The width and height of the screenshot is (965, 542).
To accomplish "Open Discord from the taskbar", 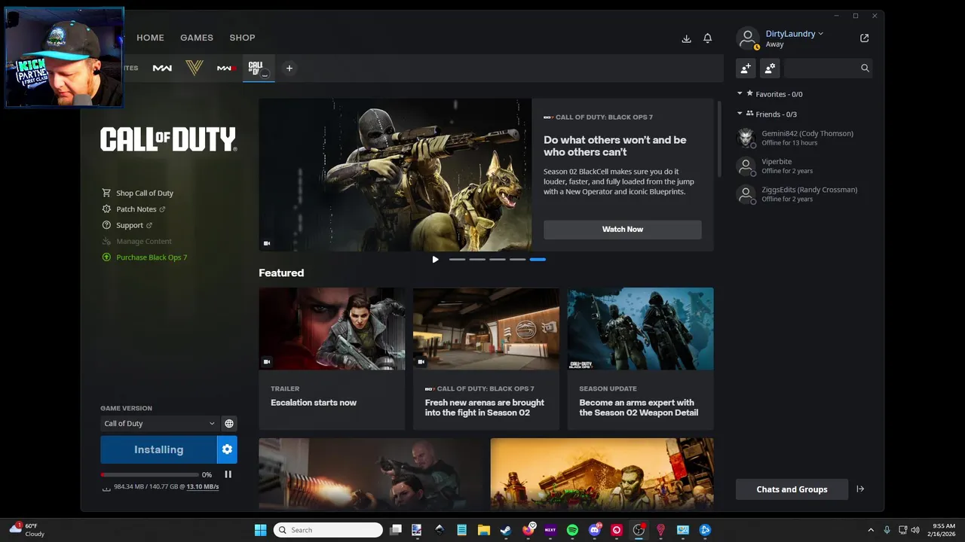I will click(595, 530).
